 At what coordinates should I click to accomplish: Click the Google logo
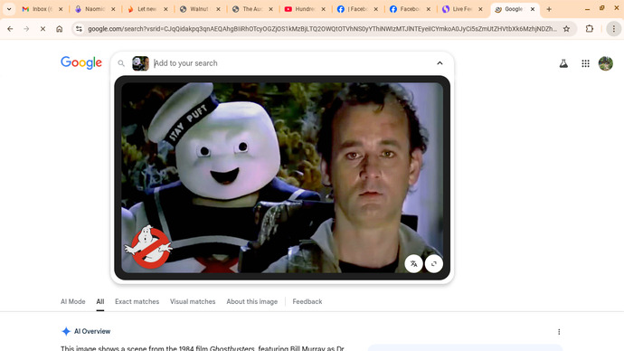click(x=81, y=62)
